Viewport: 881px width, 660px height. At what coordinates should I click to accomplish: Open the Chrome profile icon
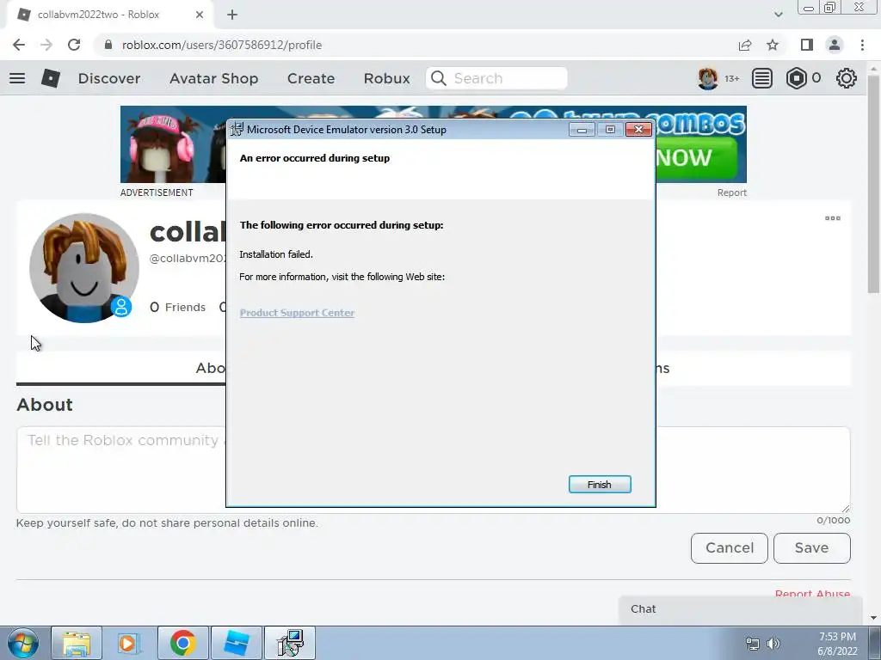(x=835, y=45)
